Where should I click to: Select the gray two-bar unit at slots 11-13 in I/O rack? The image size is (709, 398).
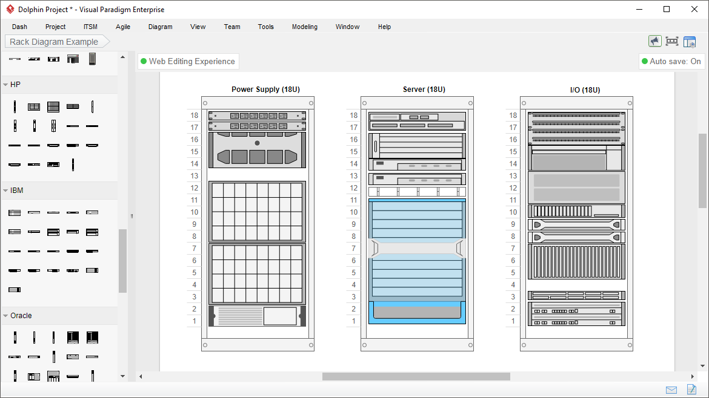pos(576,188)
